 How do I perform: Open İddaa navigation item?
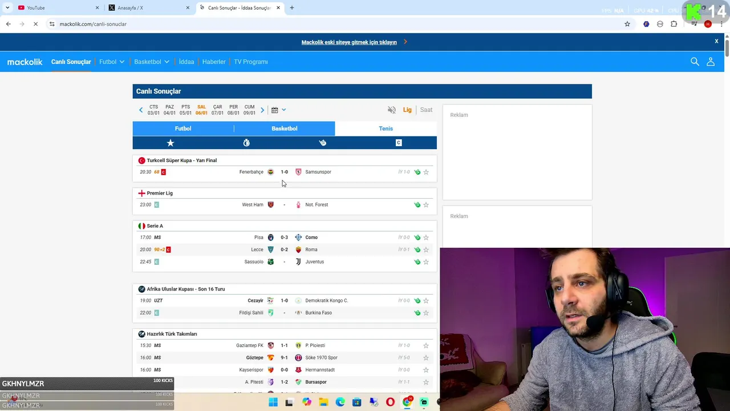tap(186, 62)
